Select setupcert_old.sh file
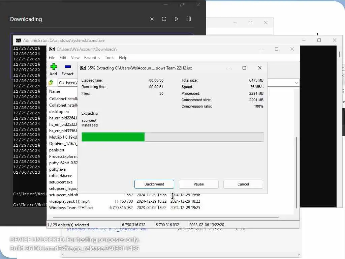Image resolution: width=345 pixels, height=259 pixels. coord(64,195)
